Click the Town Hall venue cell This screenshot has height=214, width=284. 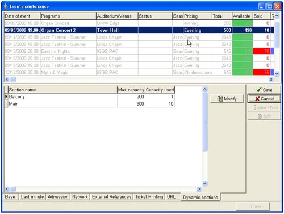click(x=117, y=30)
